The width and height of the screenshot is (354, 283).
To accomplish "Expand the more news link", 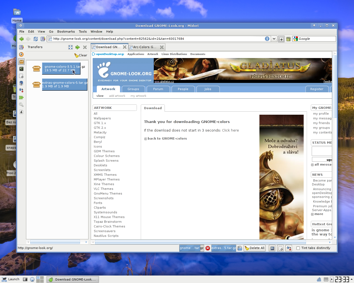I will [319, 214].
